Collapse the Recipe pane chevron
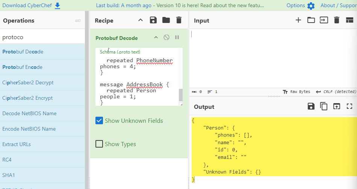This screenshot has width=357, height=189. (141, 20)
